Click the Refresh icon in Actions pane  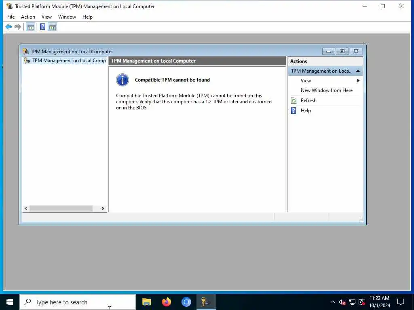pyautogui.click(x=294, y=101)
